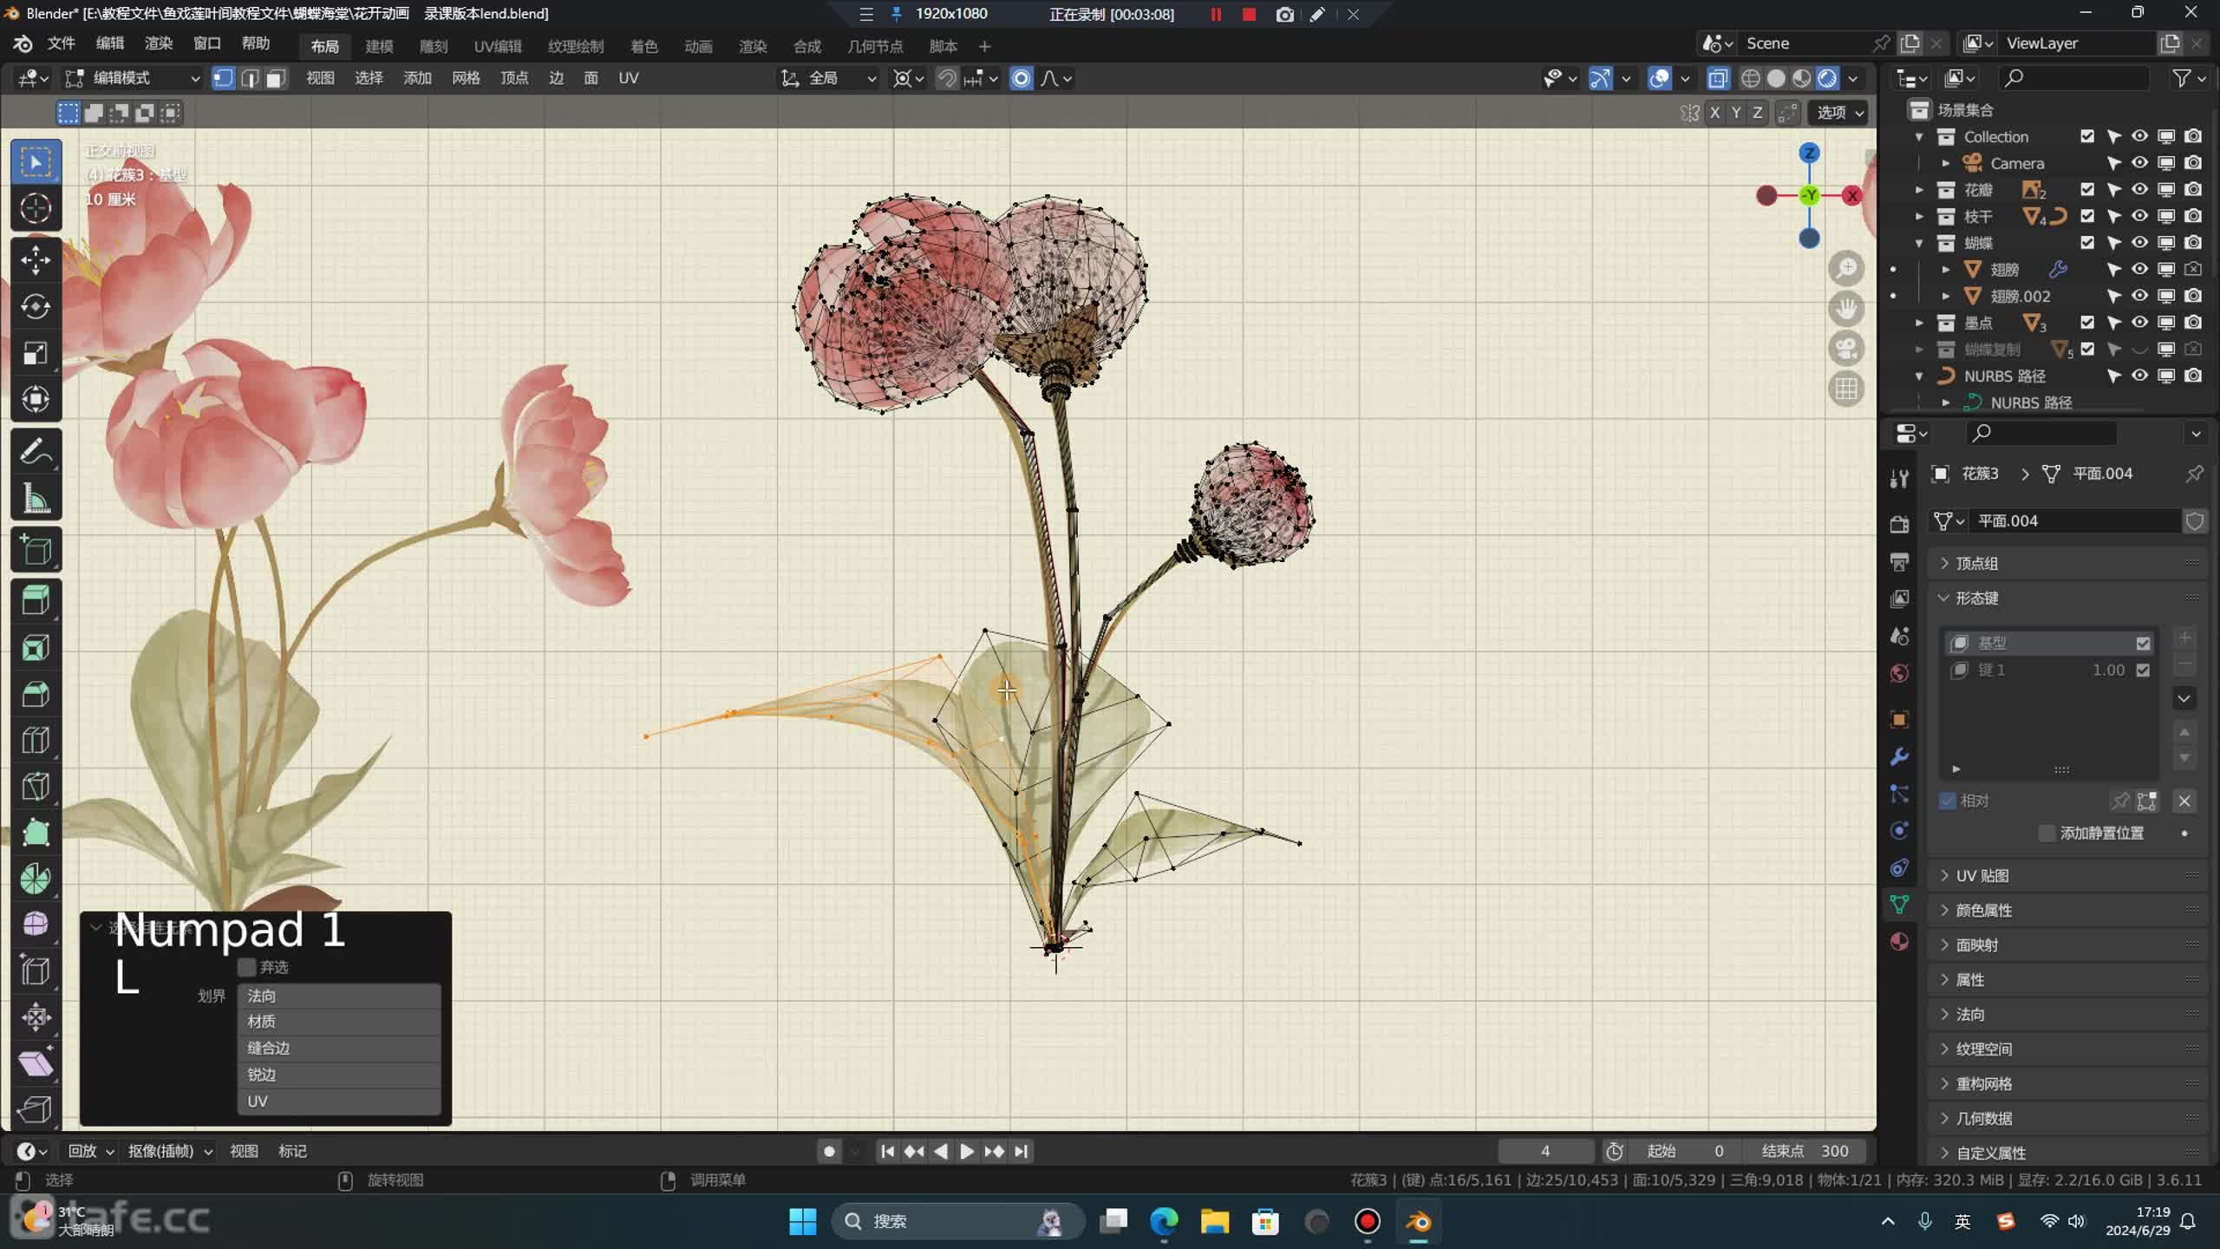Switch to vertex select mode

[x=224, y=78]
